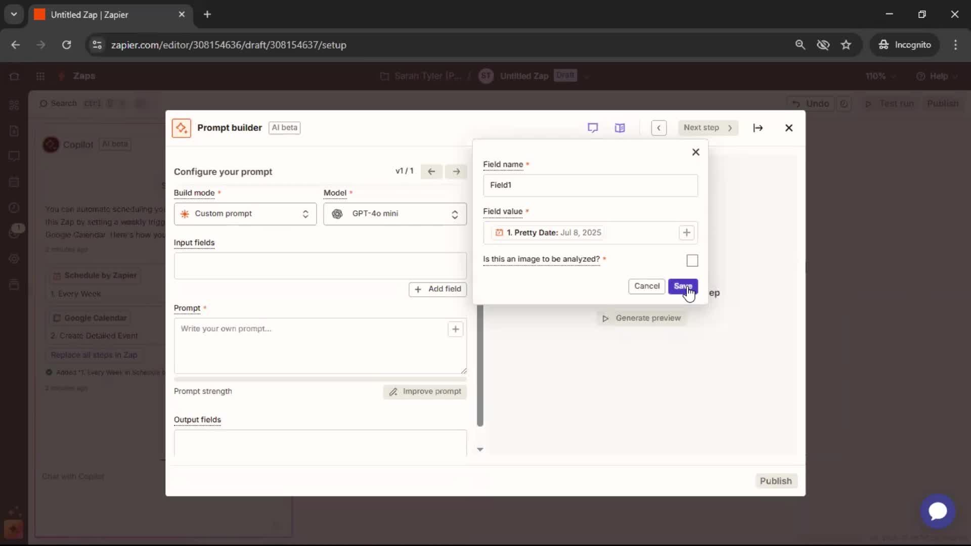This screenshot has height=546, width=971.
Task: Open the apps grid icon
Action: 40,76
